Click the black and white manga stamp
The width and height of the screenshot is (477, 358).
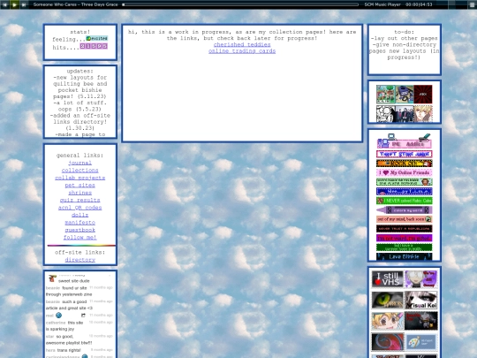click(x=385, y=113)
